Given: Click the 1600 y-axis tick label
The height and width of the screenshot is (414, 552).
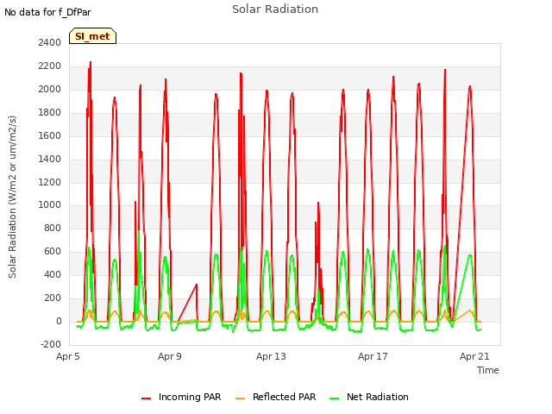Looking at the screenshot, I should (50, 135).
